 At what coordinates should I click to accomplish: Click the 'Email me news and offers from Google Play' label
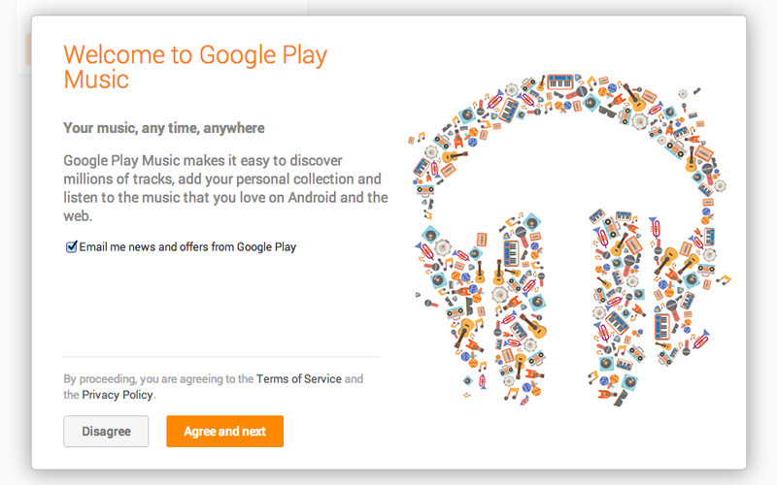click(187, 247)
